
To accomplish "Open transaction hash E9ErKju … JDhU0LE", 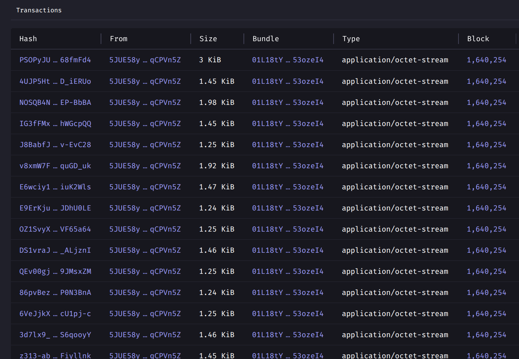I will coord(55,208).
